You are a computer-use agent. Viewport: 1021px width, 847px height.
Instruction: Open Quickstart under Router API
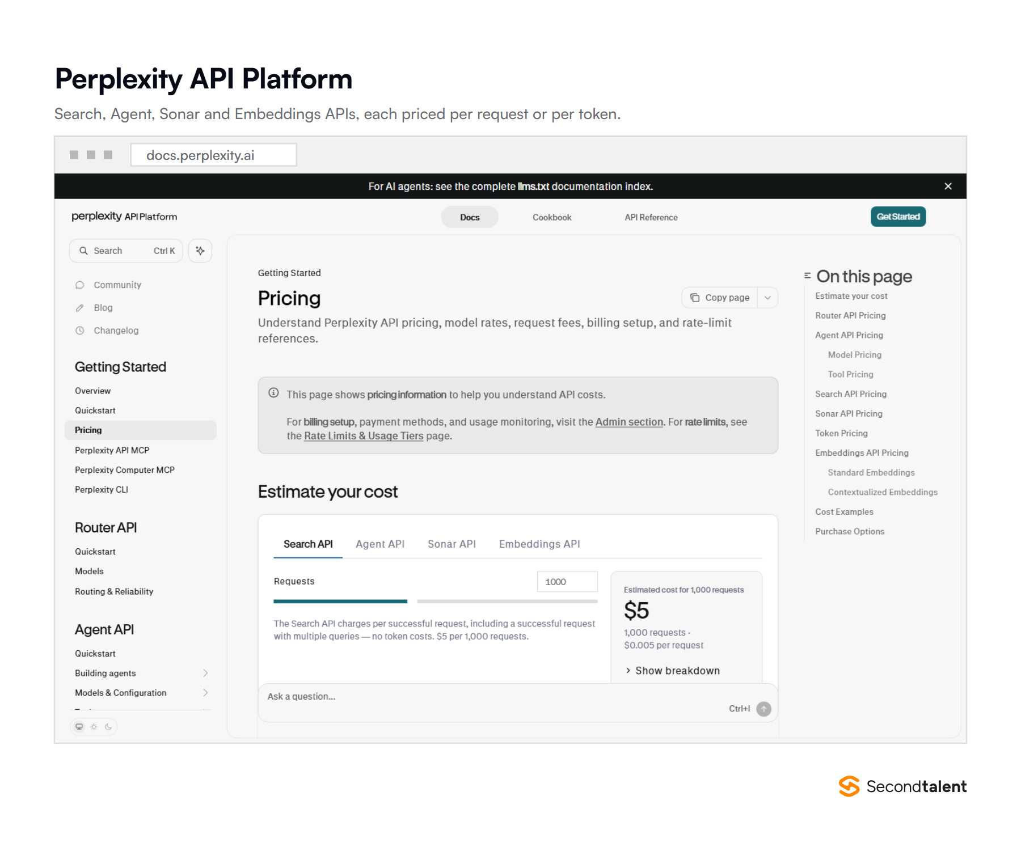(x=95, y=552)
